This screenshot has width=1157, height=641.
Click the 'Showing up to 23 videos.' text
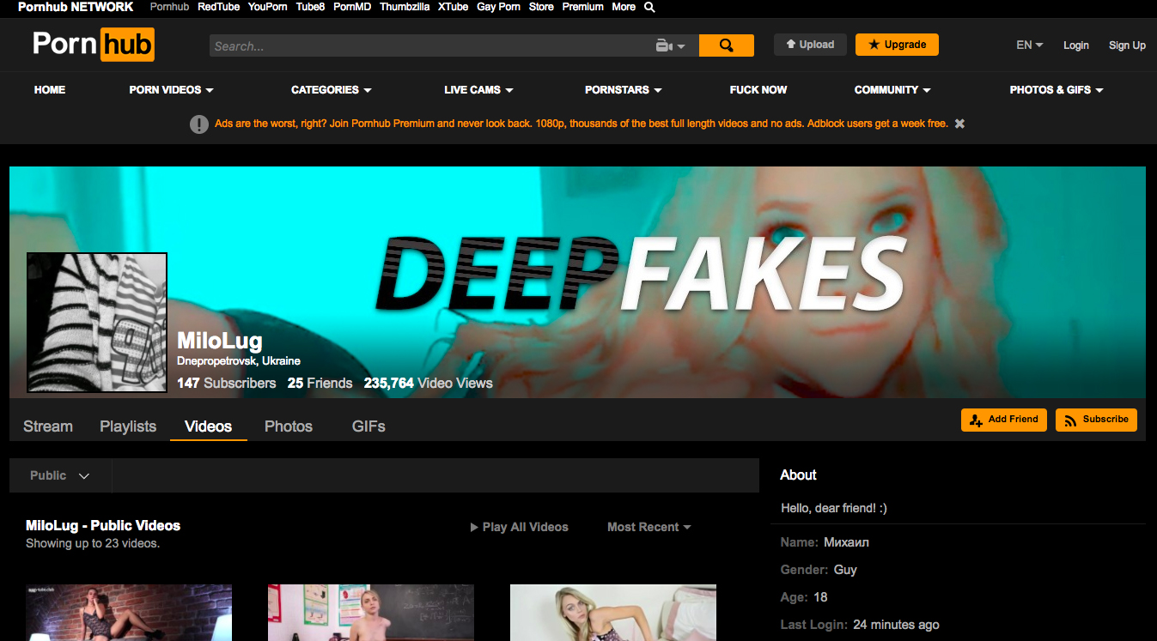pyautogui.click(x=93, y=544)
